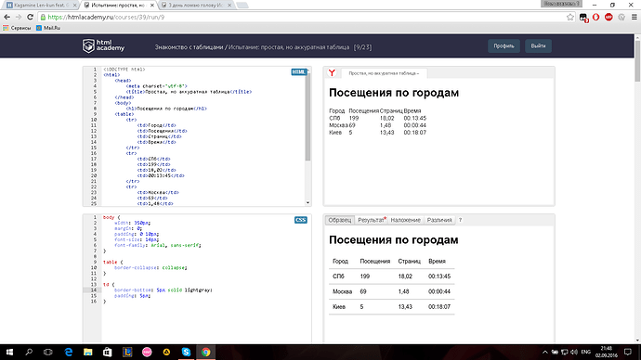
Task: Open File Explorer from the taskbar
Action: tap(88, 352)
